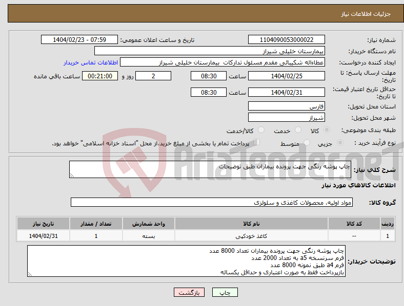Click the بیمارستان خلیلی شیراز buyer name field

(210, 51)
